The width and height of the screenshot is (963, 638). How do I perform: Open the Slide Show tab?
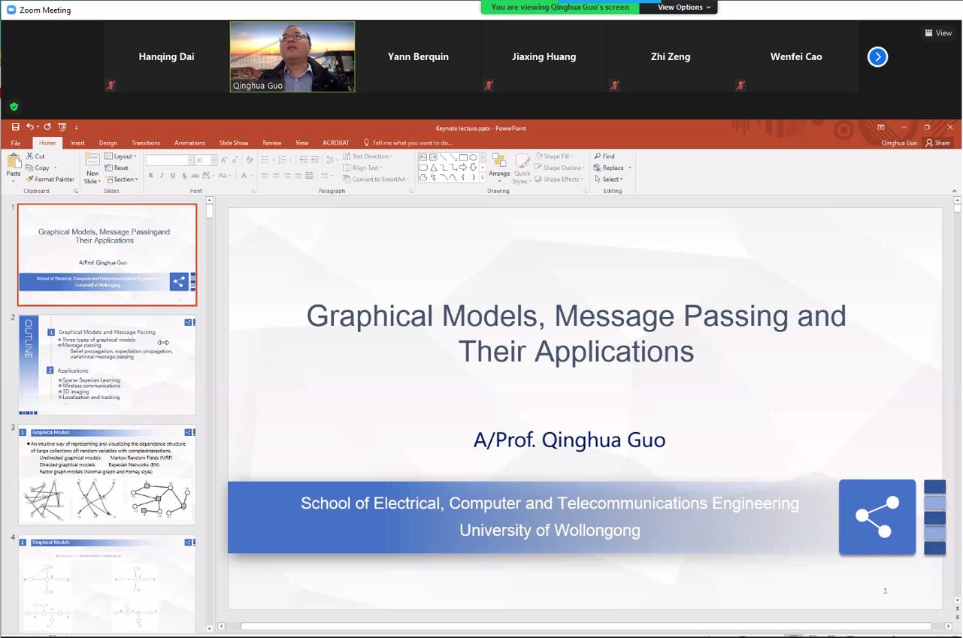click(233, 143)
